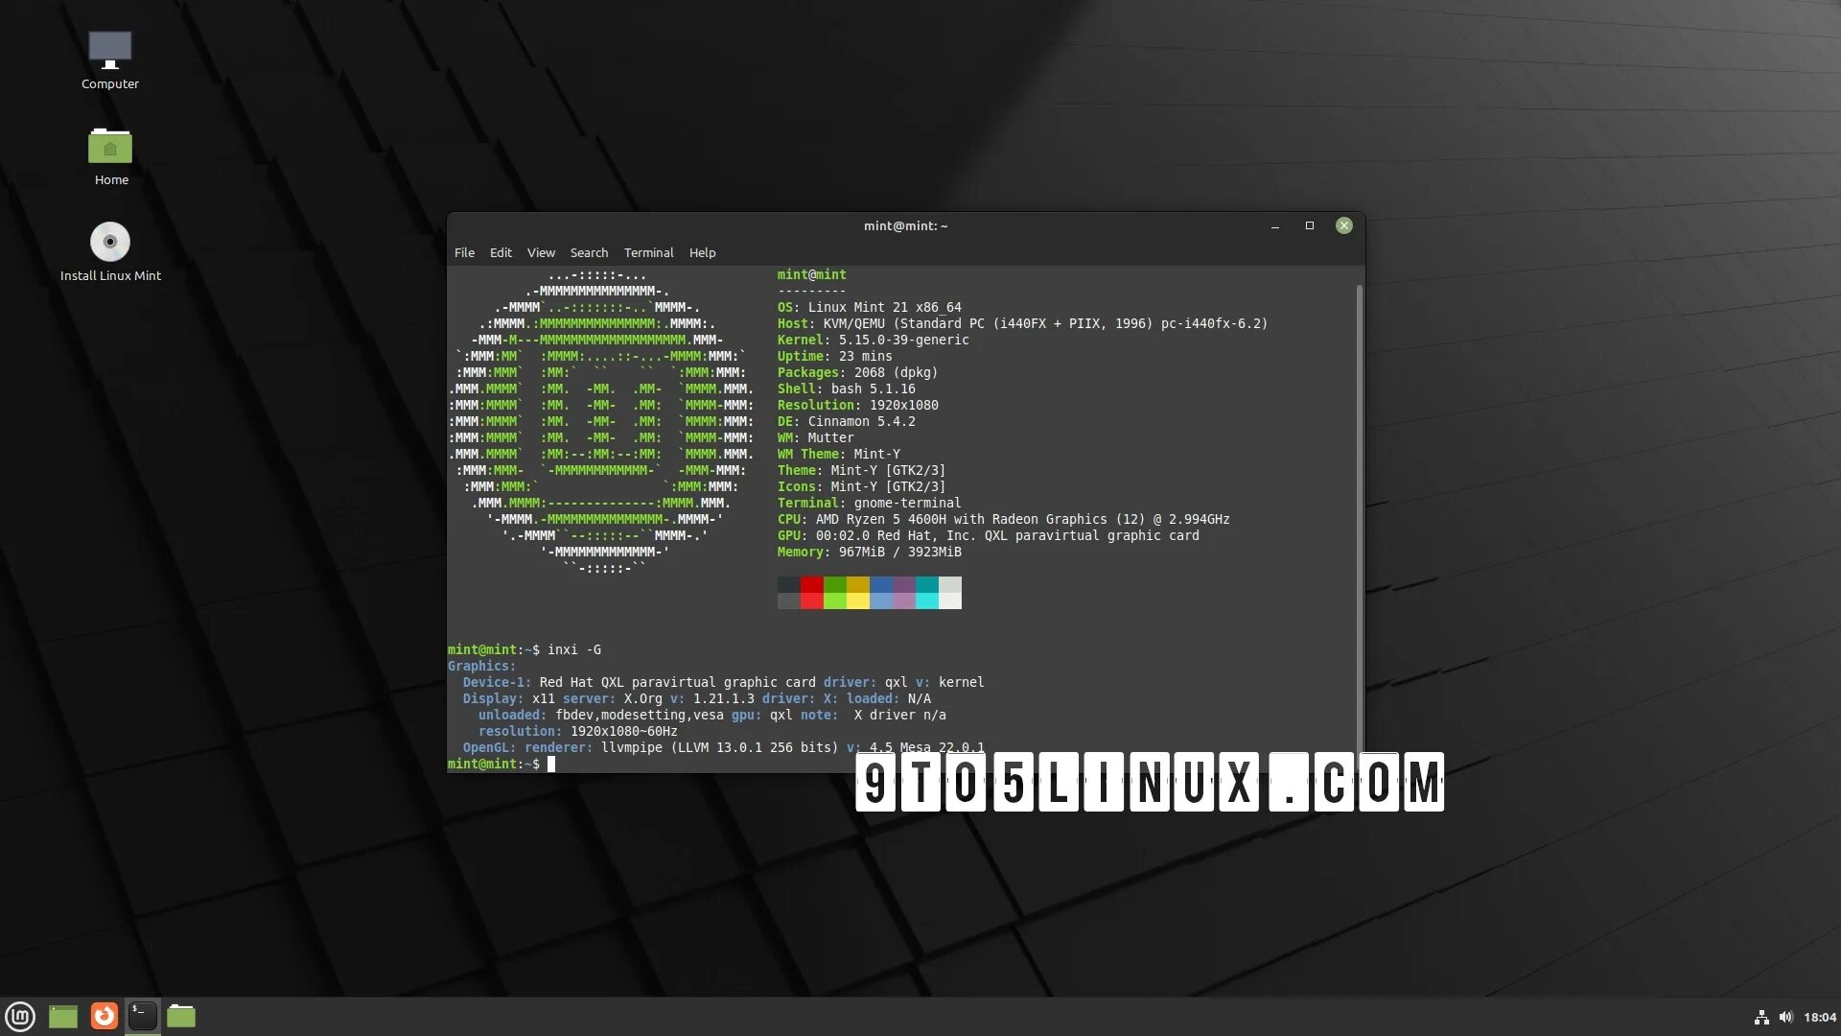The width and height of the screenshot is (1841, 1036).
Task: Click the Terminal launcher in the panel
Action: click(x=142, y=1016)
